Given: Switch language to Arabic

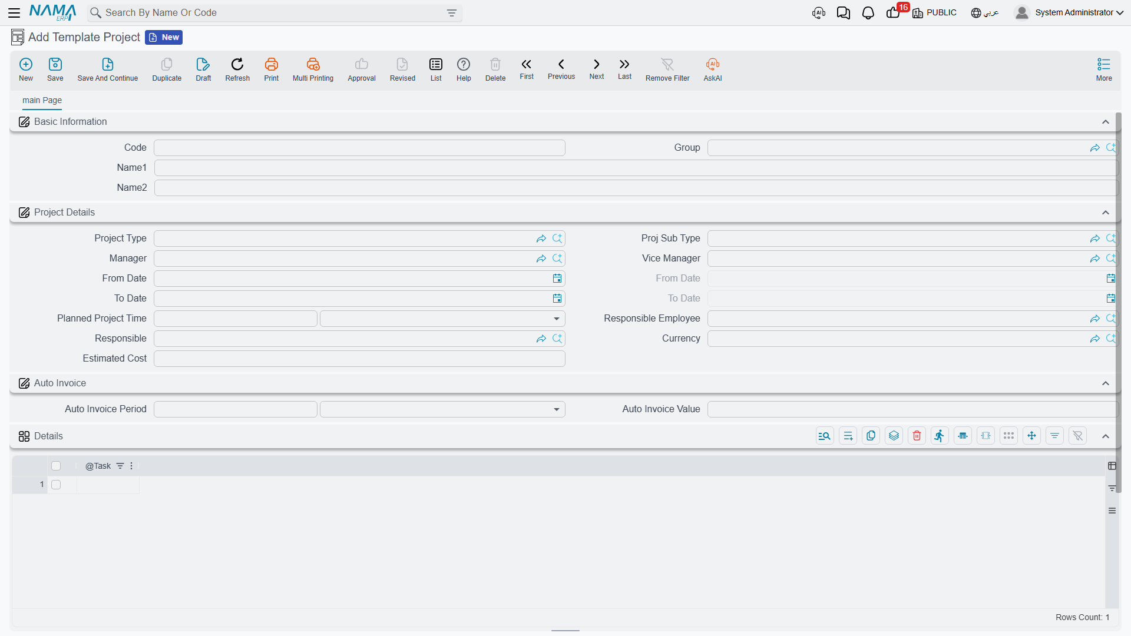Looking at the screenshot, I should click(x=985, y=12).
